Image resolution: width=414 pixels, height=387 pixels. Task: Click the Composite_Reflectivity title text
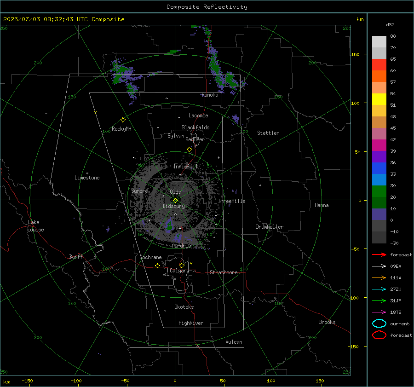(207, 7)
